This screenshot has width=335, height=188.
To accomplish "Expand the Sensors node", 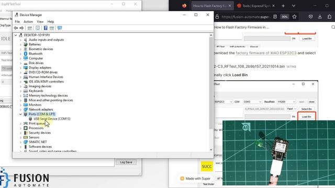I will [x=20, y=137].
